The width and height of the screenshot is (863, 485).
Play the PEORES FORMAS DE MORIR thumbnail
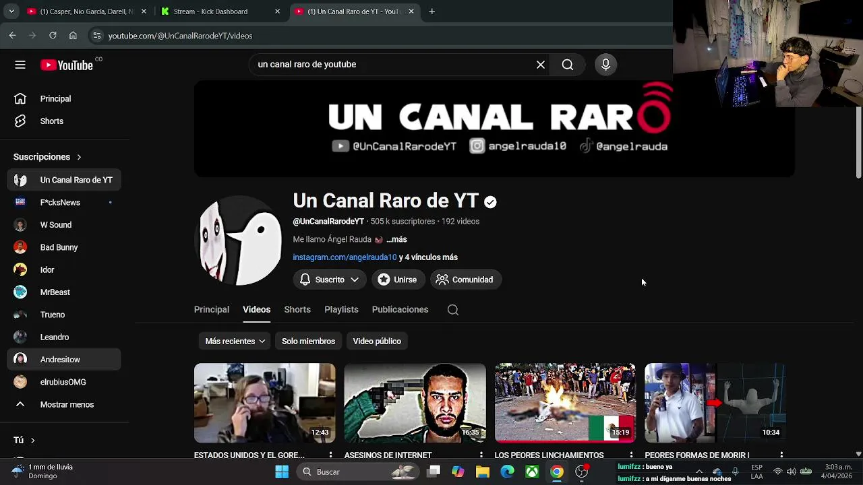715,403
